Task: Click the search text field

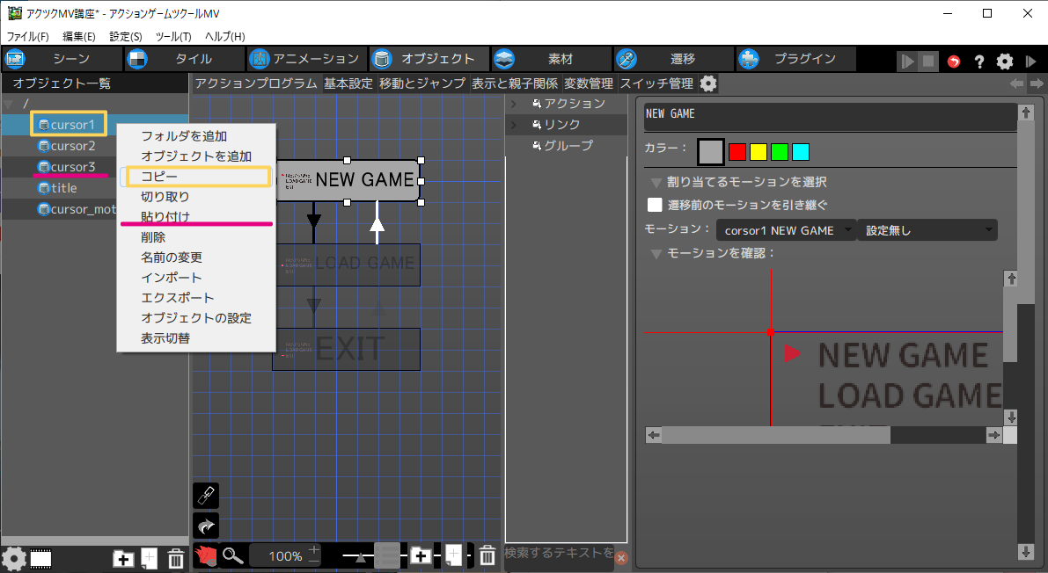Action: click(x=558, y=553)
